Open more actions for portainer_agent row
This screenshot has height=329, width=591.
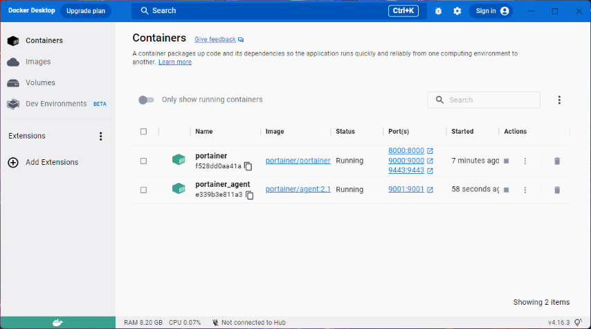525,190
